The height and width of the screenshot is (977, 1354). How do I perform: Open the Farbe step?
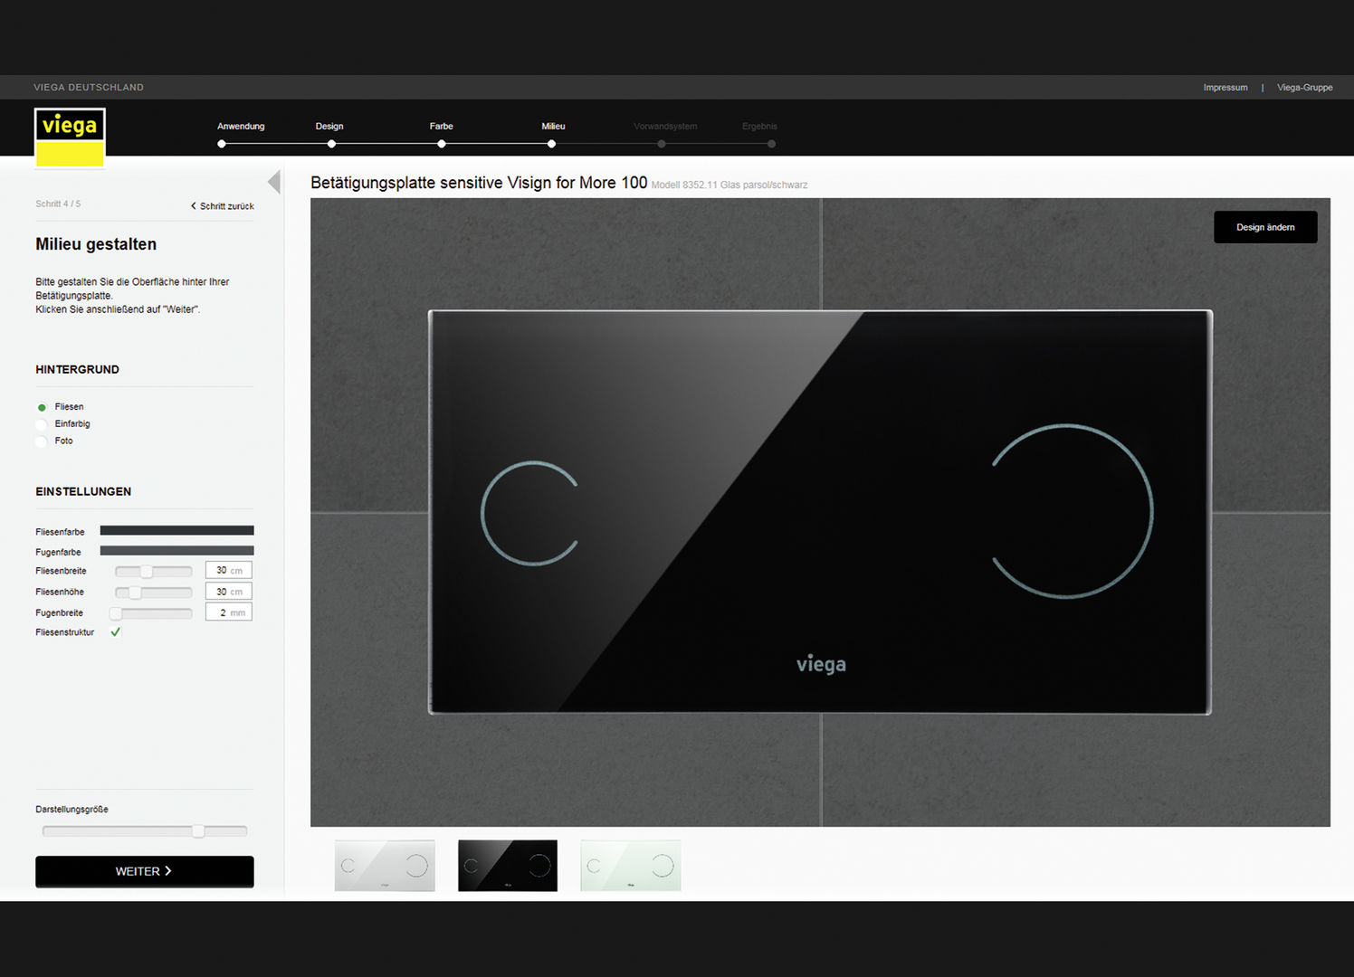[x=442, y=127]
